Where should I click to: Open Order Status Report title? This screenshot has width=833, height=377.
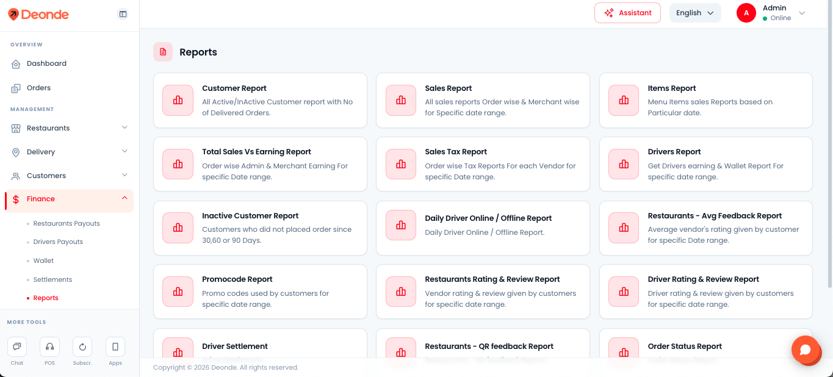(x=685, y=346)
